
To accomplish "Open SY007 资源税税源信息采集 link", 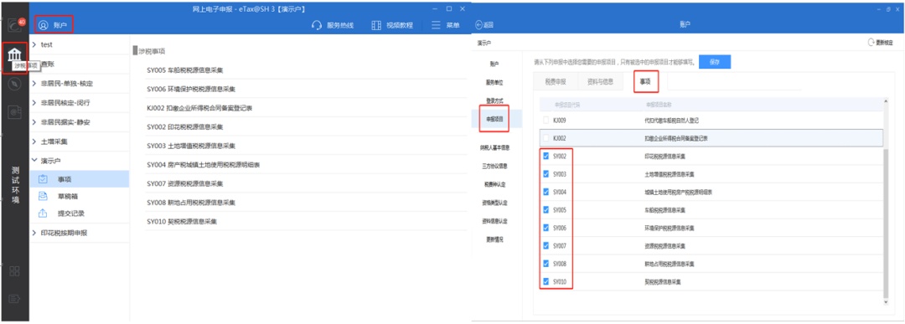I will pos(184,183).
